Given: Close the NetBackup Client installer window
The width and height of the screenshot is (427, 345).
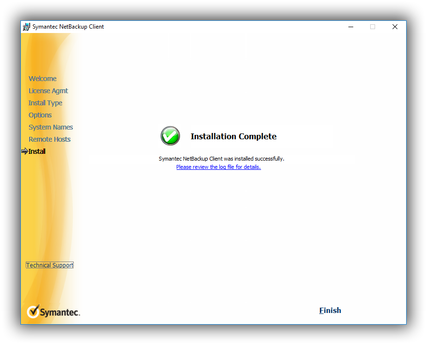Looking at the screenshot, I should click(x=395, y=27).
